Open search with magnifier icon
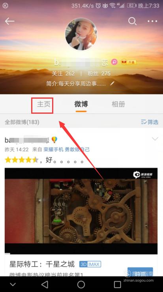Viewport: 163px width, 292px height. 132,21
